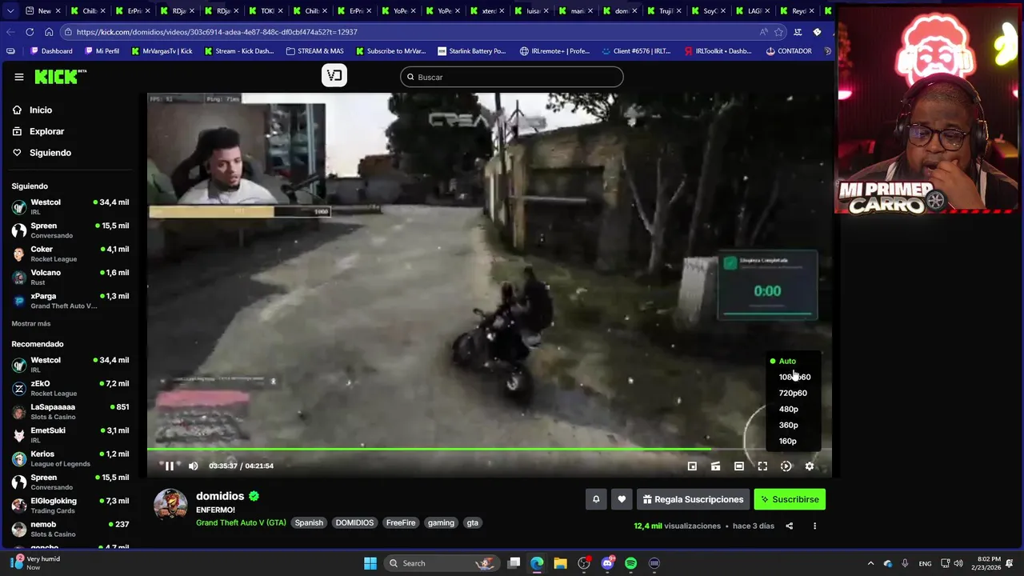This screenshot has height=576, width=1024.
Task: Open File Explorer from taskbar
Action: click(560, 563)
